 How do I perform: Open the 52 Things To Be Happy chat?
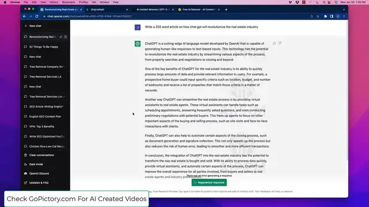44,47
